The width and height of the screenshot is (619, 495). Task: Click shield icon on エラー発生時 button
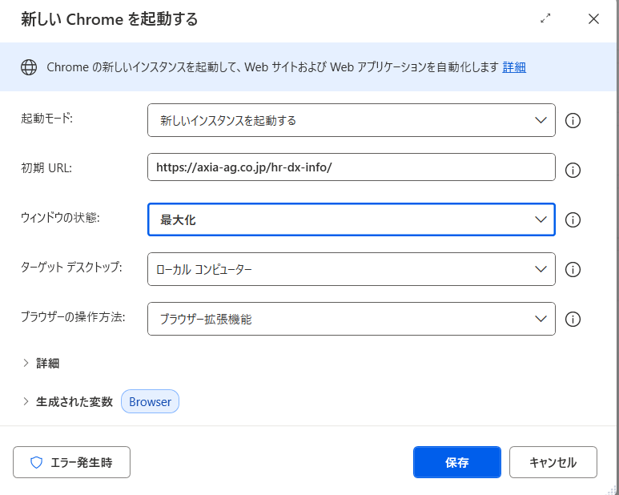(36, 462)
